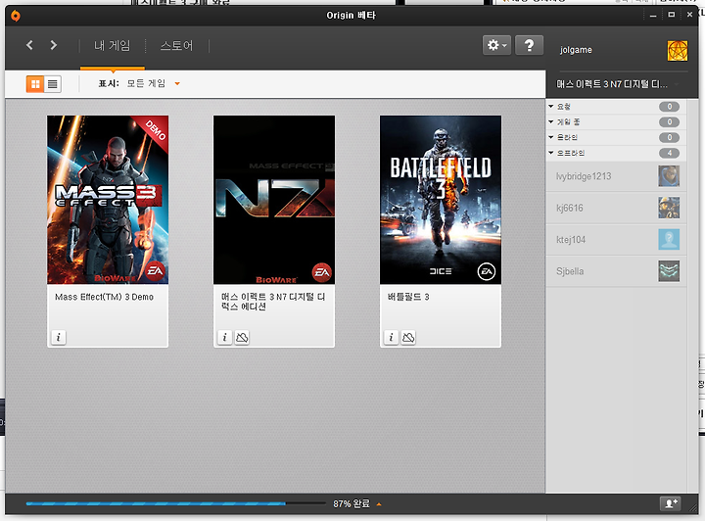Screen dimensions: 705x521
Task: Click ktej104's default avatar
Action: click(x=669, y=240)
